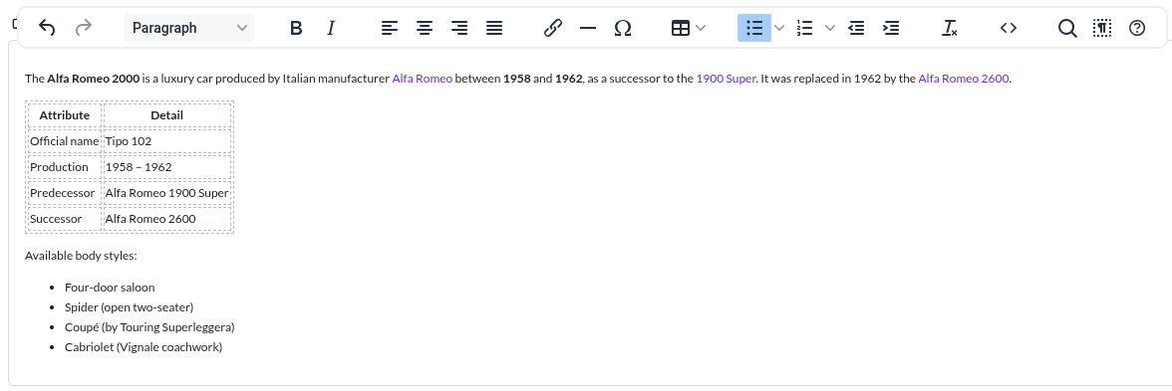Align text center
Screen dimensions: 1172x391
pyautogui.click(x=425, y=28)
